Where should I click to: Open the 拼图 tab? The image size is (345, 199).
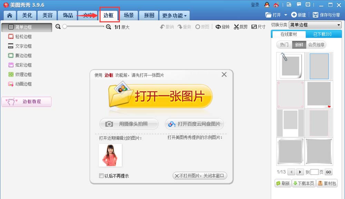coord(149,16)
